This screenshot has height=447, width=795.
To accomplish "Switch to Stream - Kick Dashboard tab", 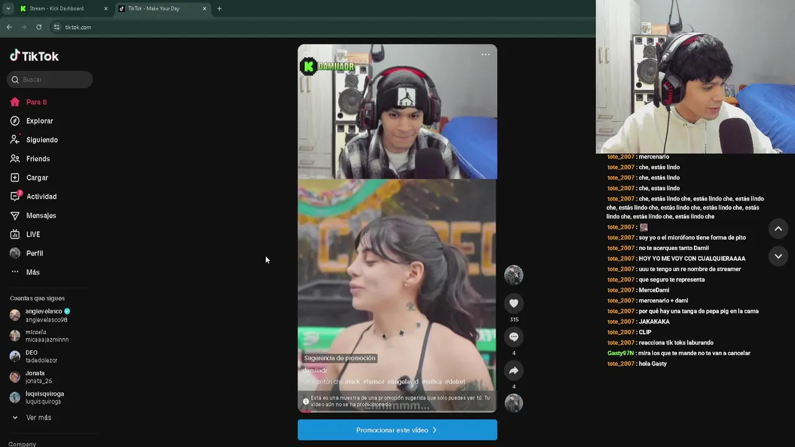I will coord(57,9).
